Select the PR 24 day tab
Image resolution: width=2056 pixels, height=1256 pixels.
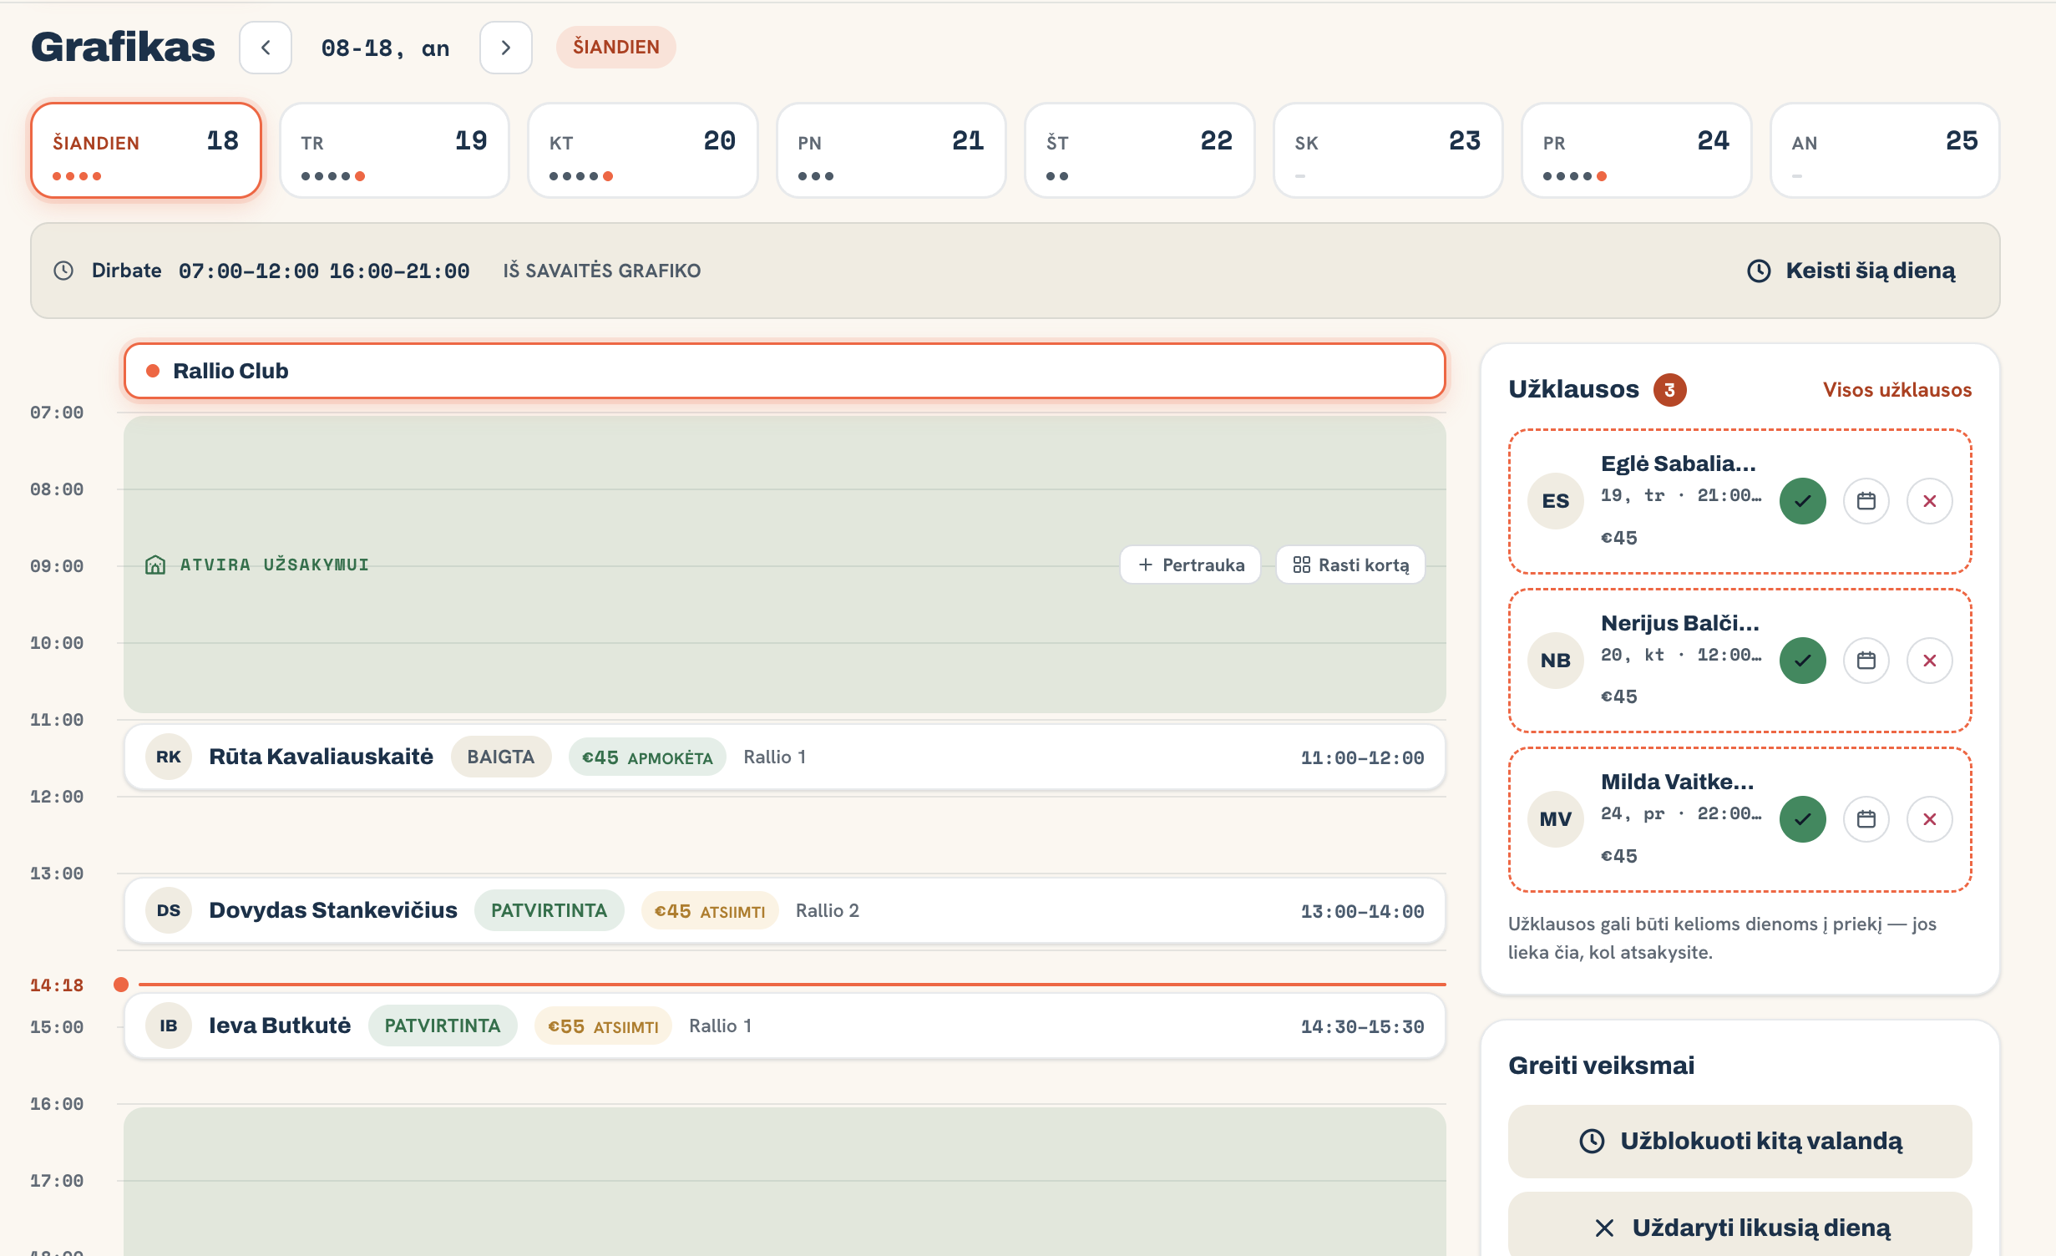(1637, 150)
